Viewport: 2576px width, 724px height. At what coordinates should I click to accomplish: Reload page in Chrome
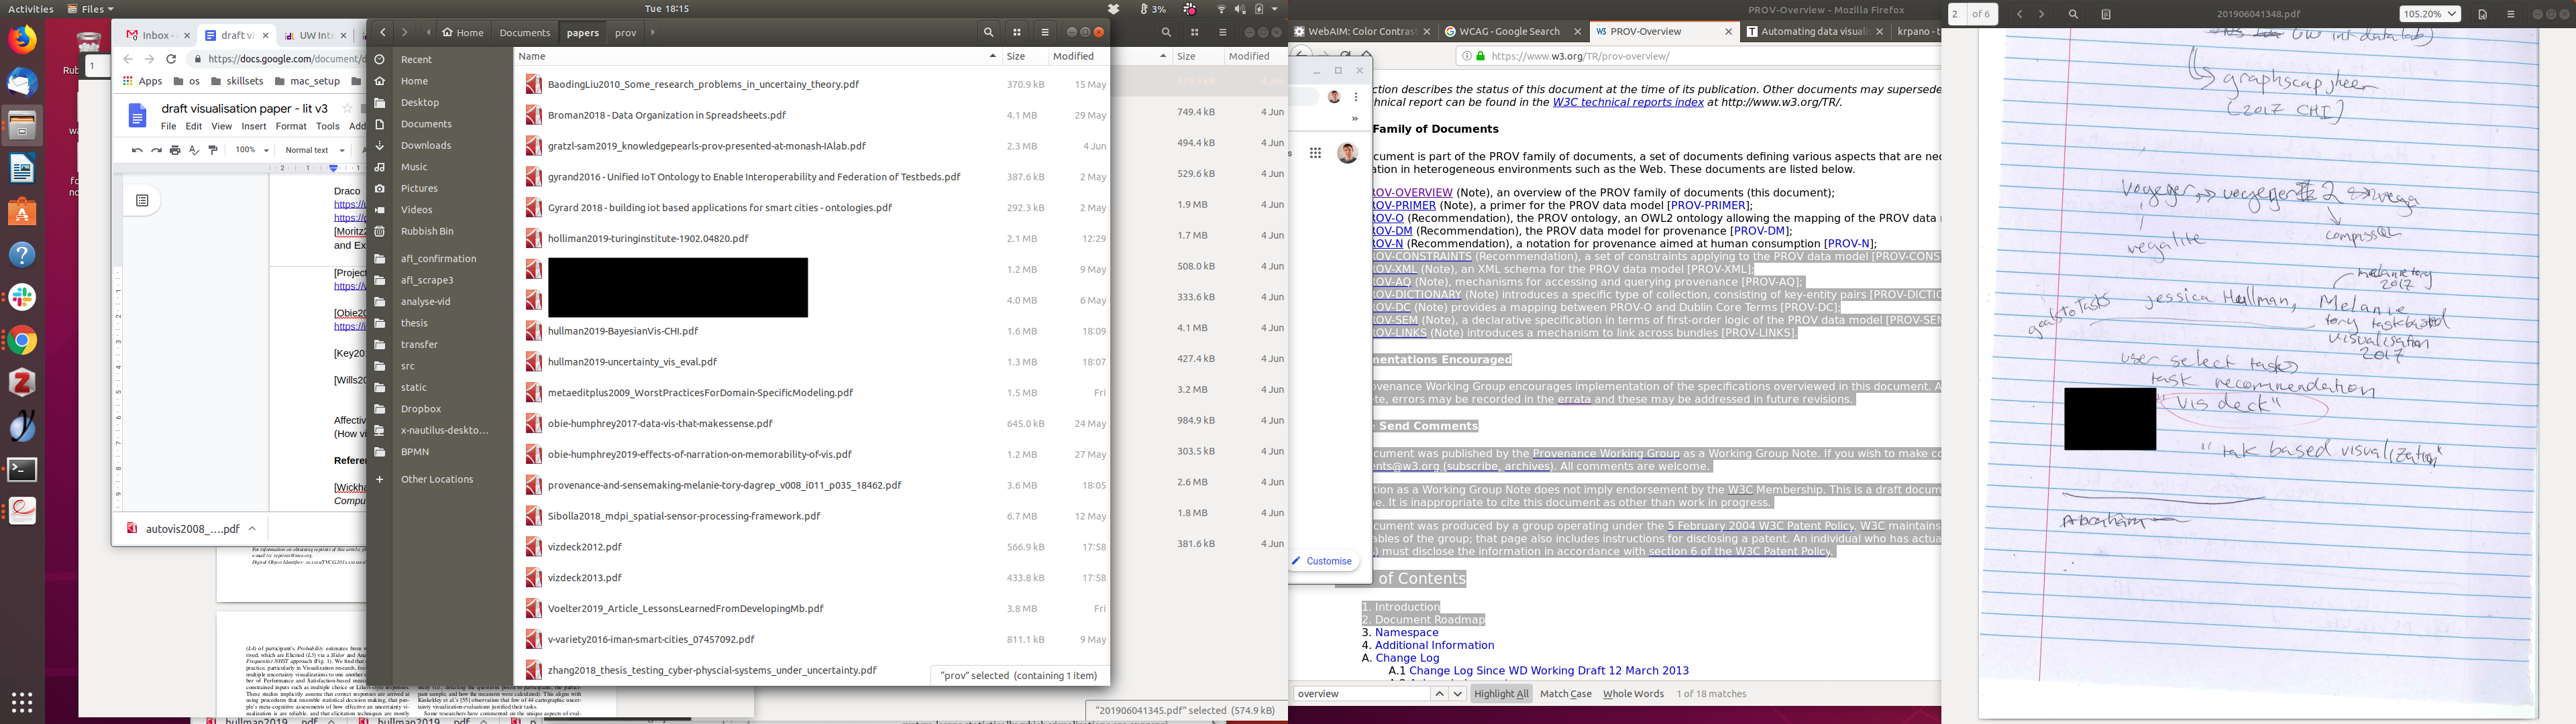[171, 59]
